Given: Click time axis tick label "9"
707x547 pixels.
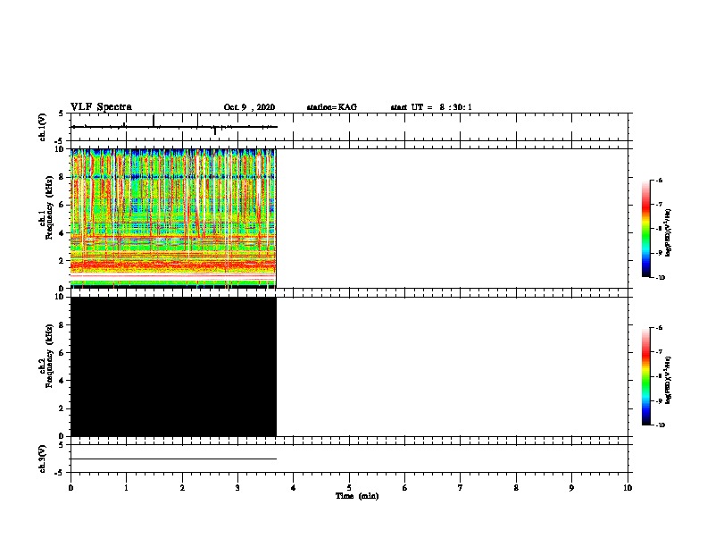Looking at the screenshot, I should point(571,488).
